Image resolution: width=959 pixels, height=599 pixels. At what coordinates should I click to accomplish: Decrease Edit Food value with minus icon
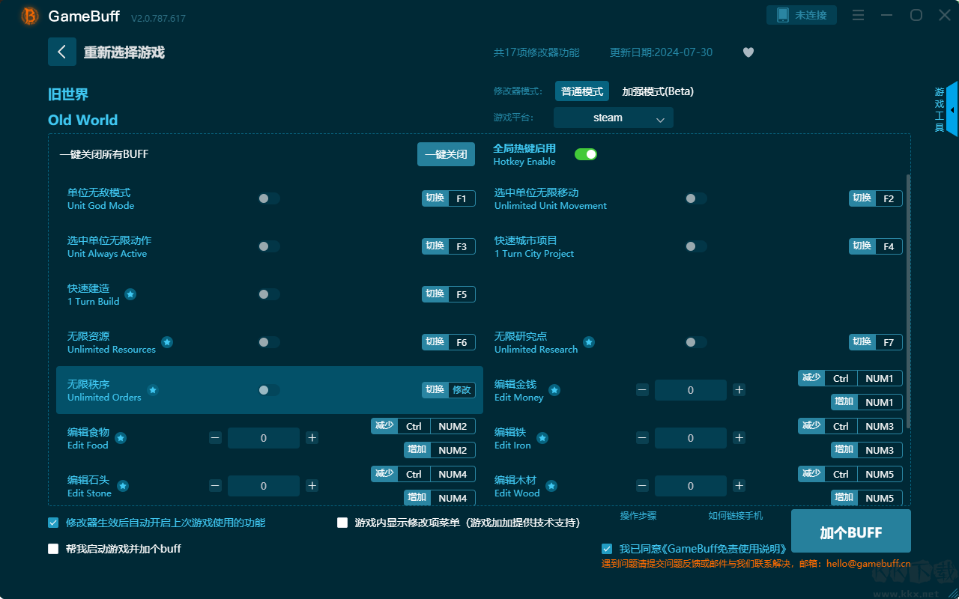pos(215,438)
